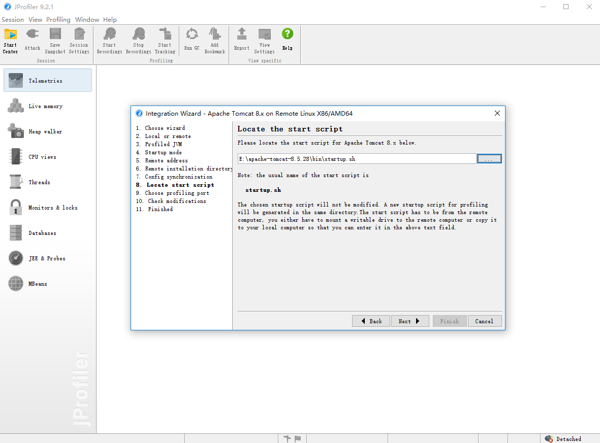The image size is (600, 443).
Task: Open Threads section
Action: (48, 182)
